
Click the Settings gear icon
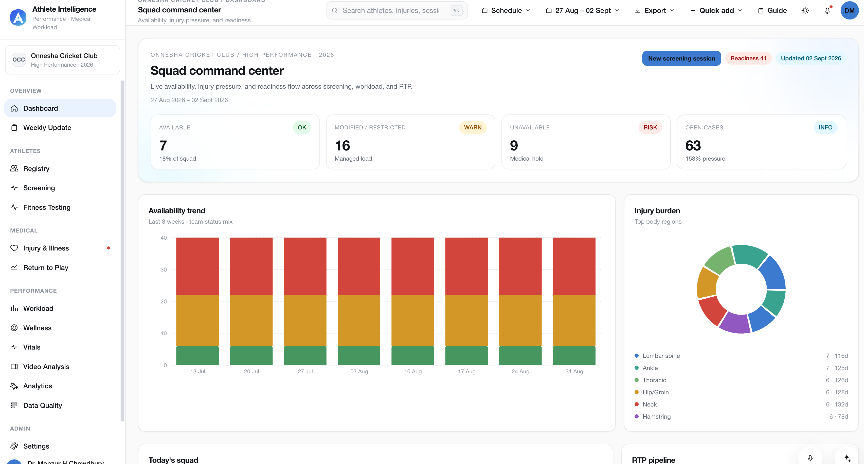14,446
